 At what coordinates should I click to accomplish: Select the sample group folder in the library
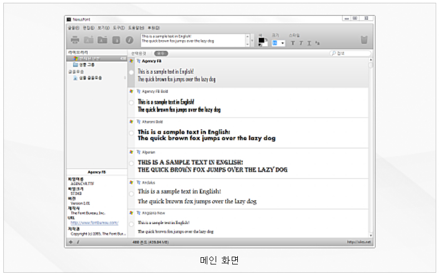click(x=84, y=64)
